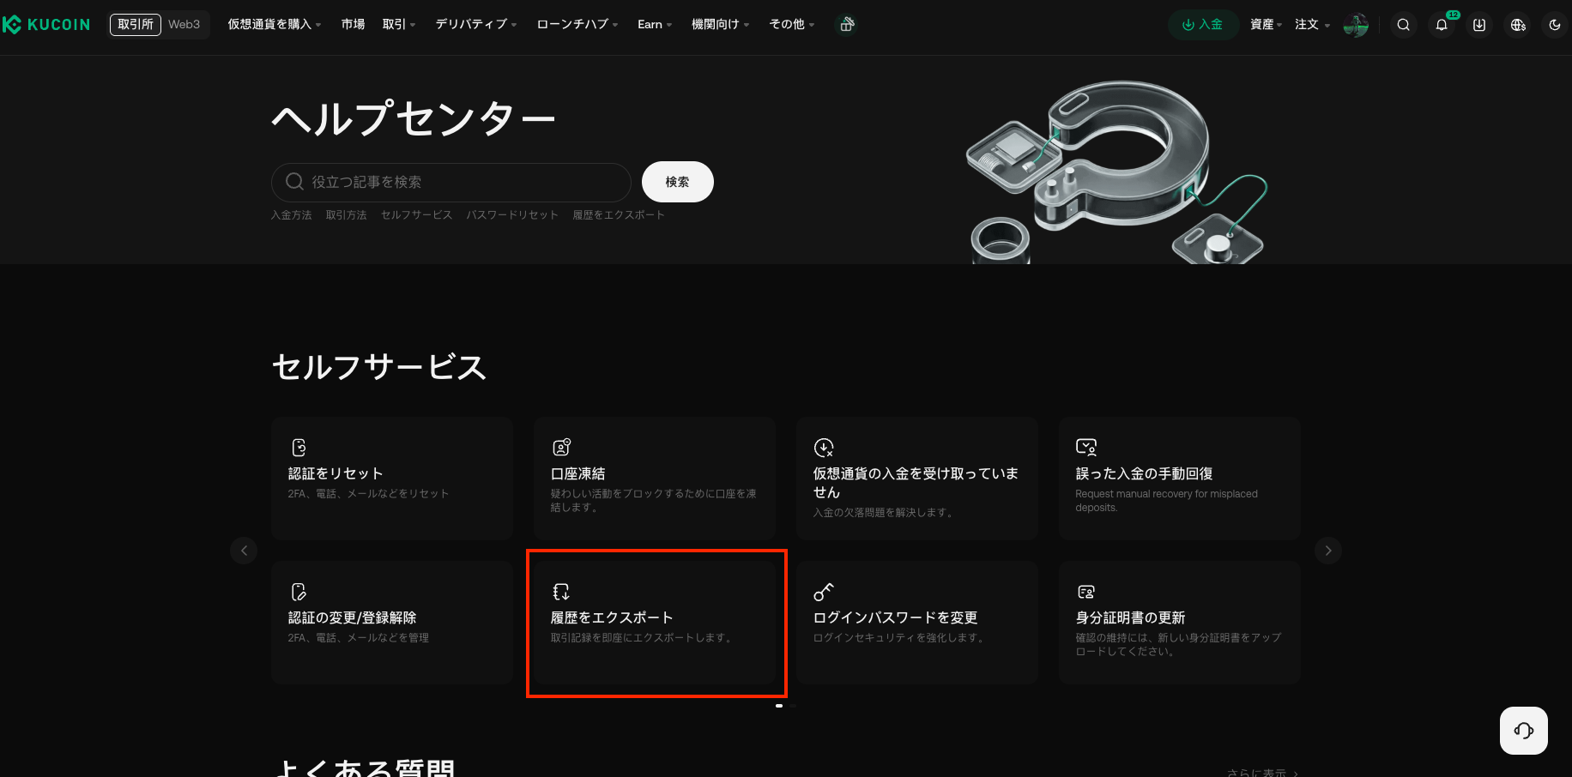Expand the Earn dropdown menu

tap(654, 25)
